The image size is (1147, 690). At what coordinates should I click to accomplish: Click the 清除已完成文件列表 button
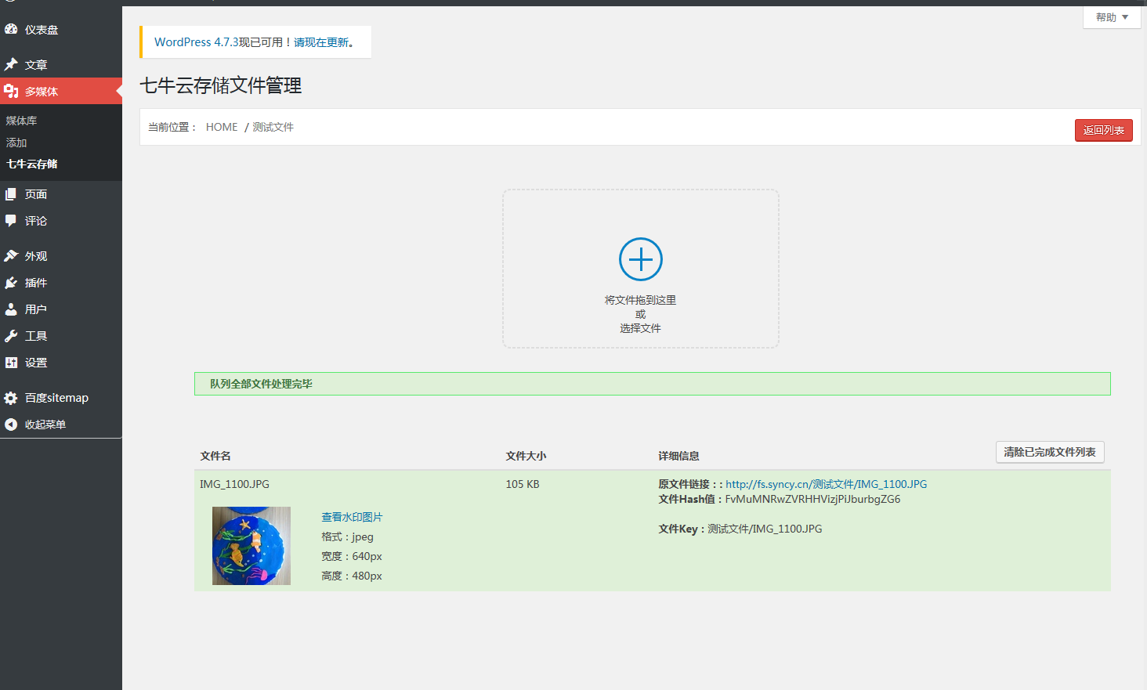(1050, 452)
